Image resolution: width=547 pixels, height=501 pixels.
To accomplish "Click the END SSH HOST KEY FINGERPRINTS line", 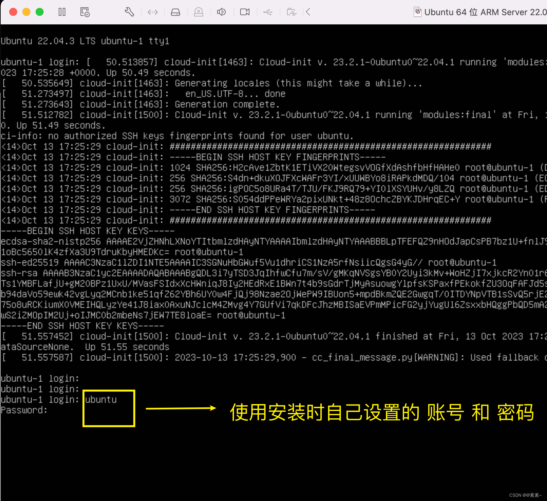I will [x=188, y=210].
